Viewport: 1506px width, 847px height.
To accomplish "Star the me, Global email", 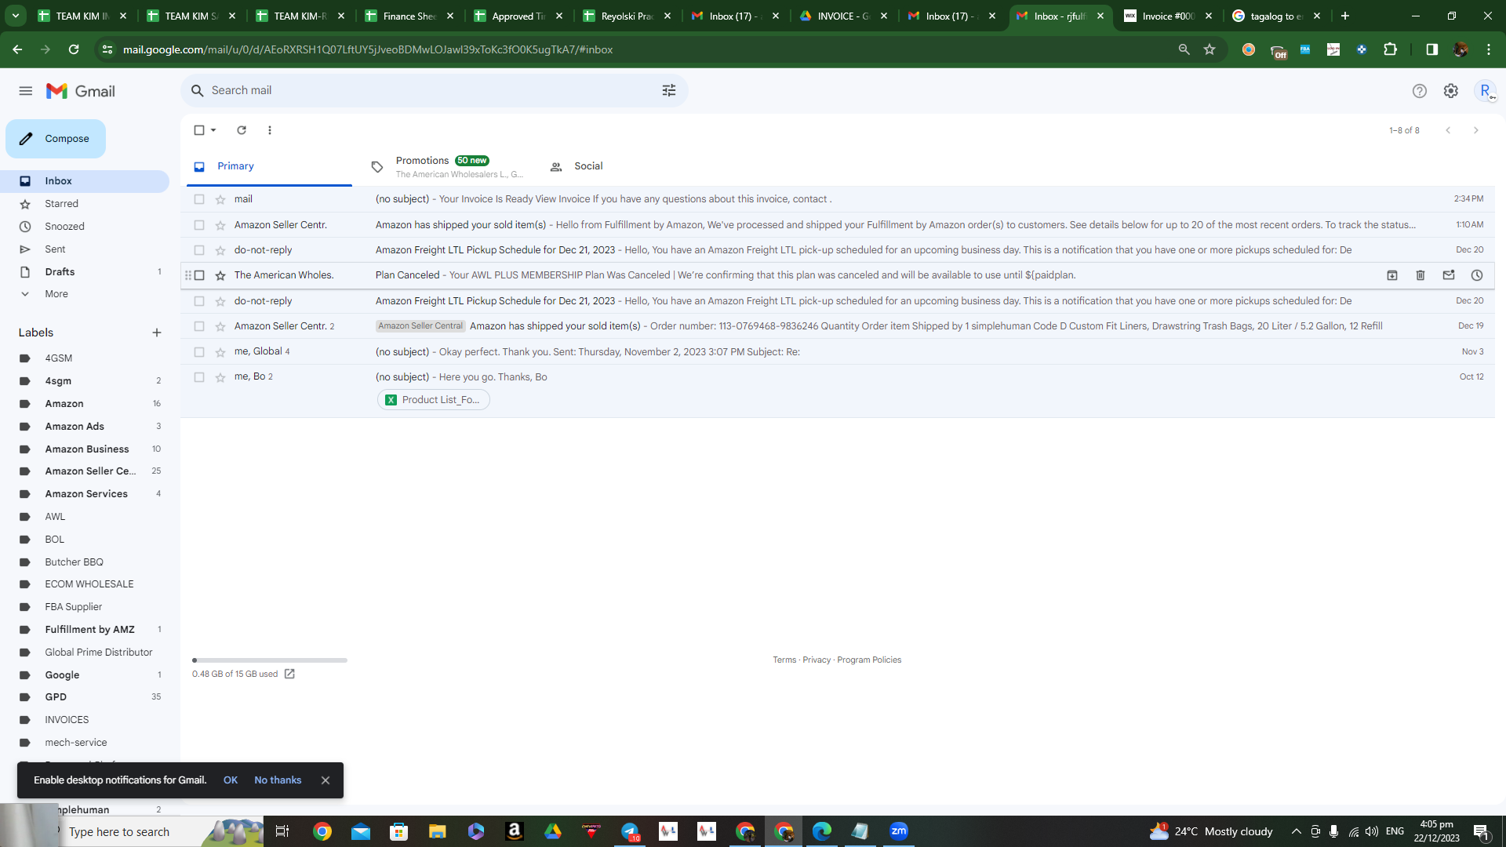I will pyautogui.click(x=220, y=352).
